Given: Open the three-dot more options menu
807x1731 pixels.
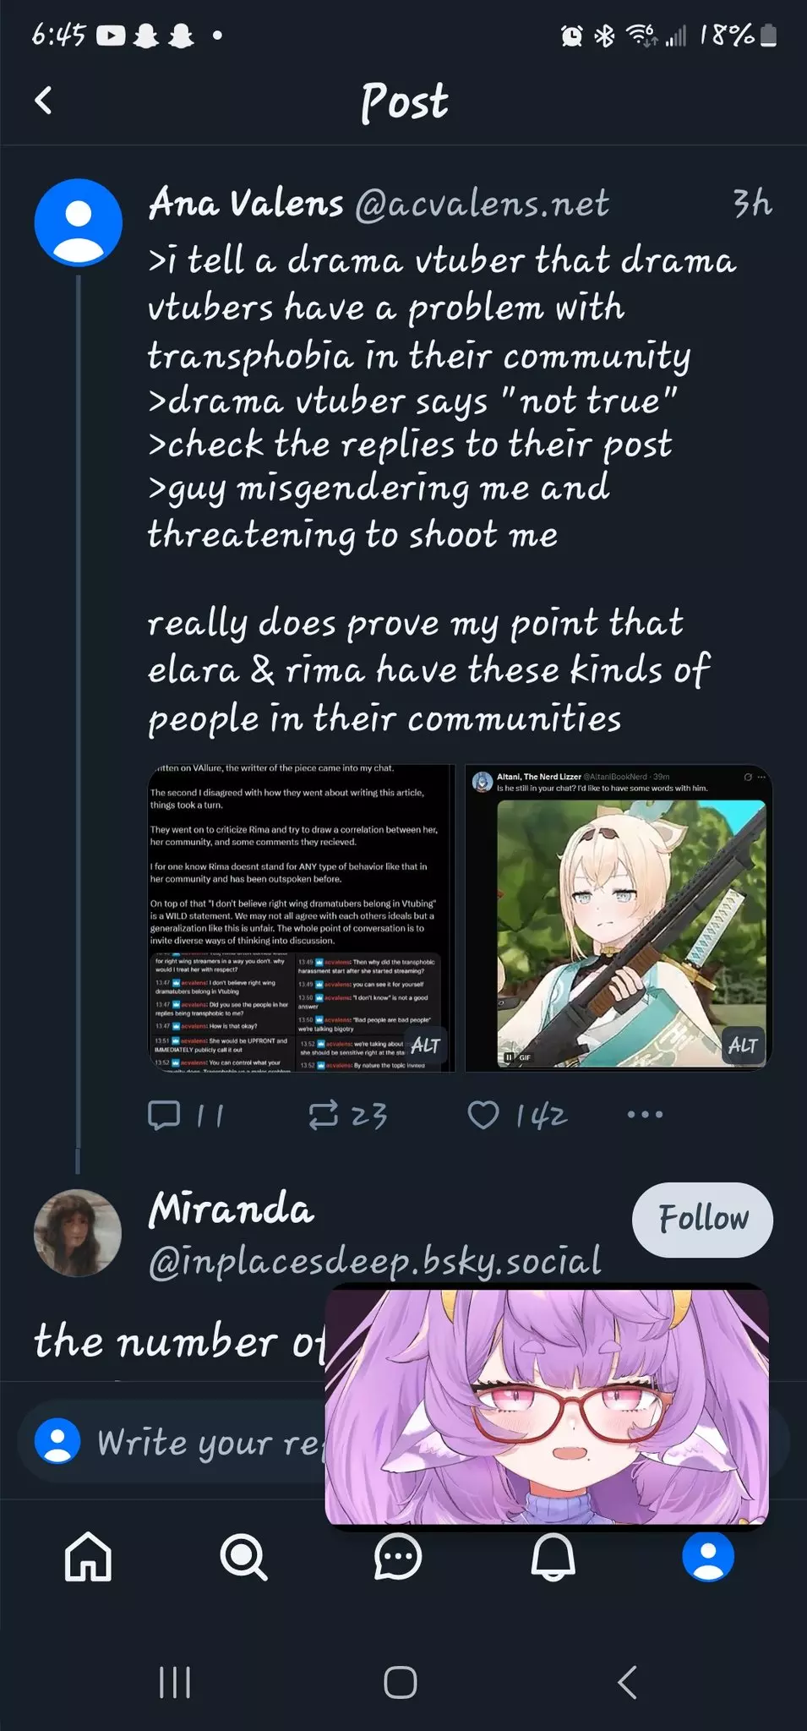Looking at the screenshot, I should pos(645,1115).
